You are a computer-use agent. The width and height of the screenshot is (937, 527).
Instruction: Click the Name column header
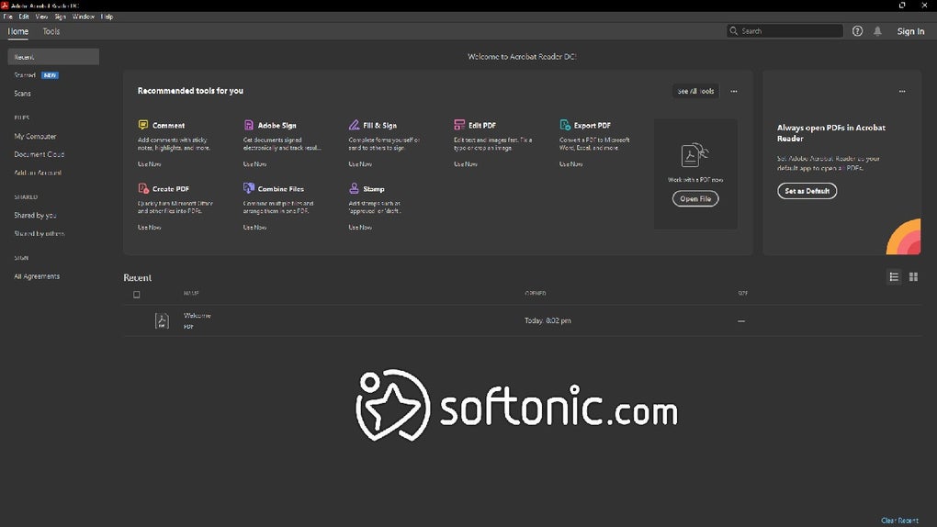coord(191,294)
